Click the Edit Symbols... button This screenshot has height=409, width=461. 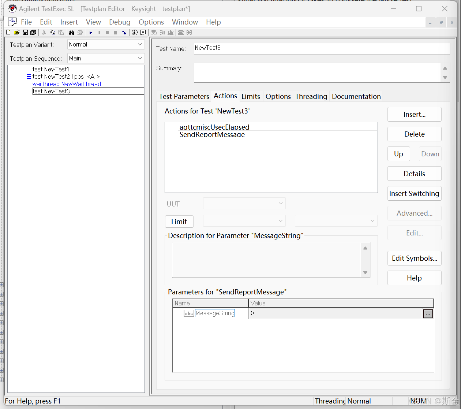pyautogui.click(x=415, y=258)
